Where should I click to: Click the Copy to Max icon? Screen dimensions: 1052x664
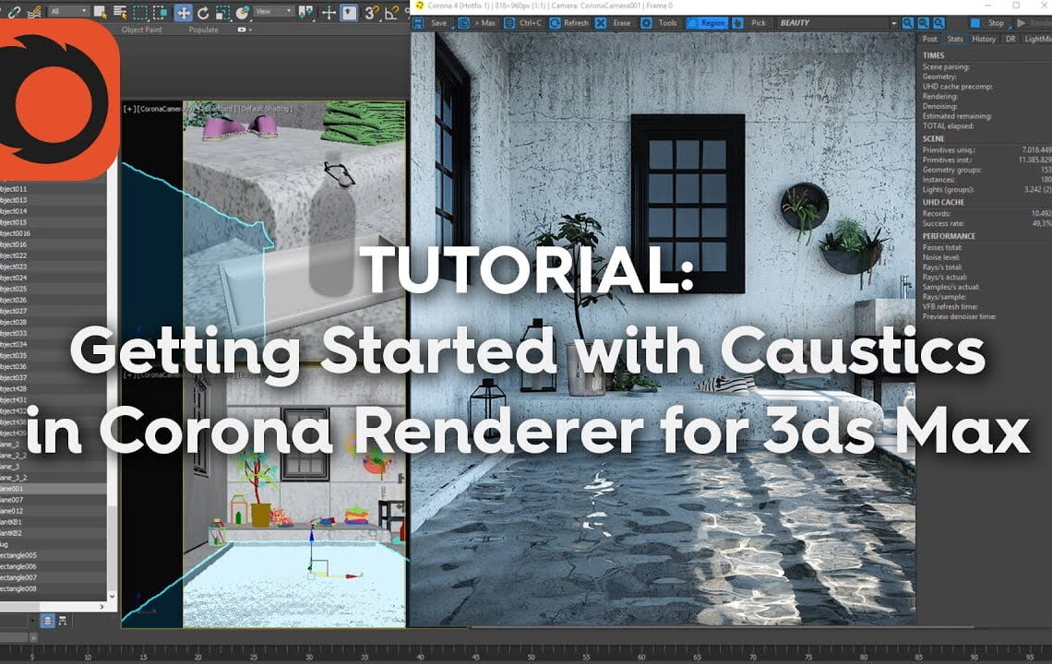[463, 23]
